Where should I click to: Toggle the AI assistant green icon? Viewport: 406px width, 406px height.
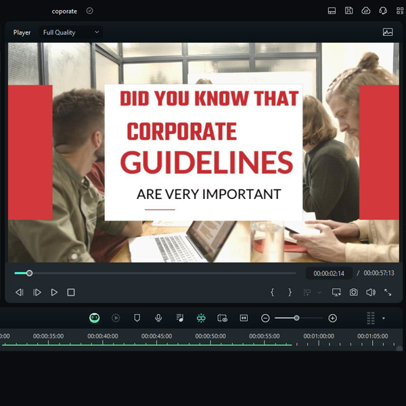click(95, 318)
